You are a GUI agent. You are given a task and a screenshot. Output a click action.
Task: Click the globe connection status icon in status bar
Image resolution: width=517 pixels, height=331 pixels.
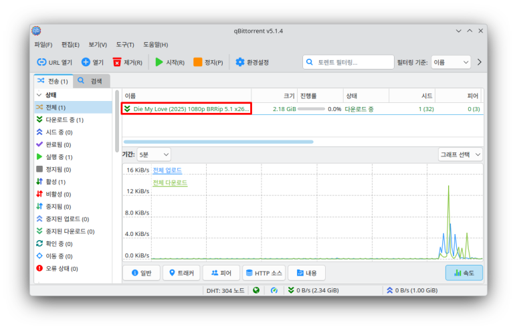pos(256,290)
